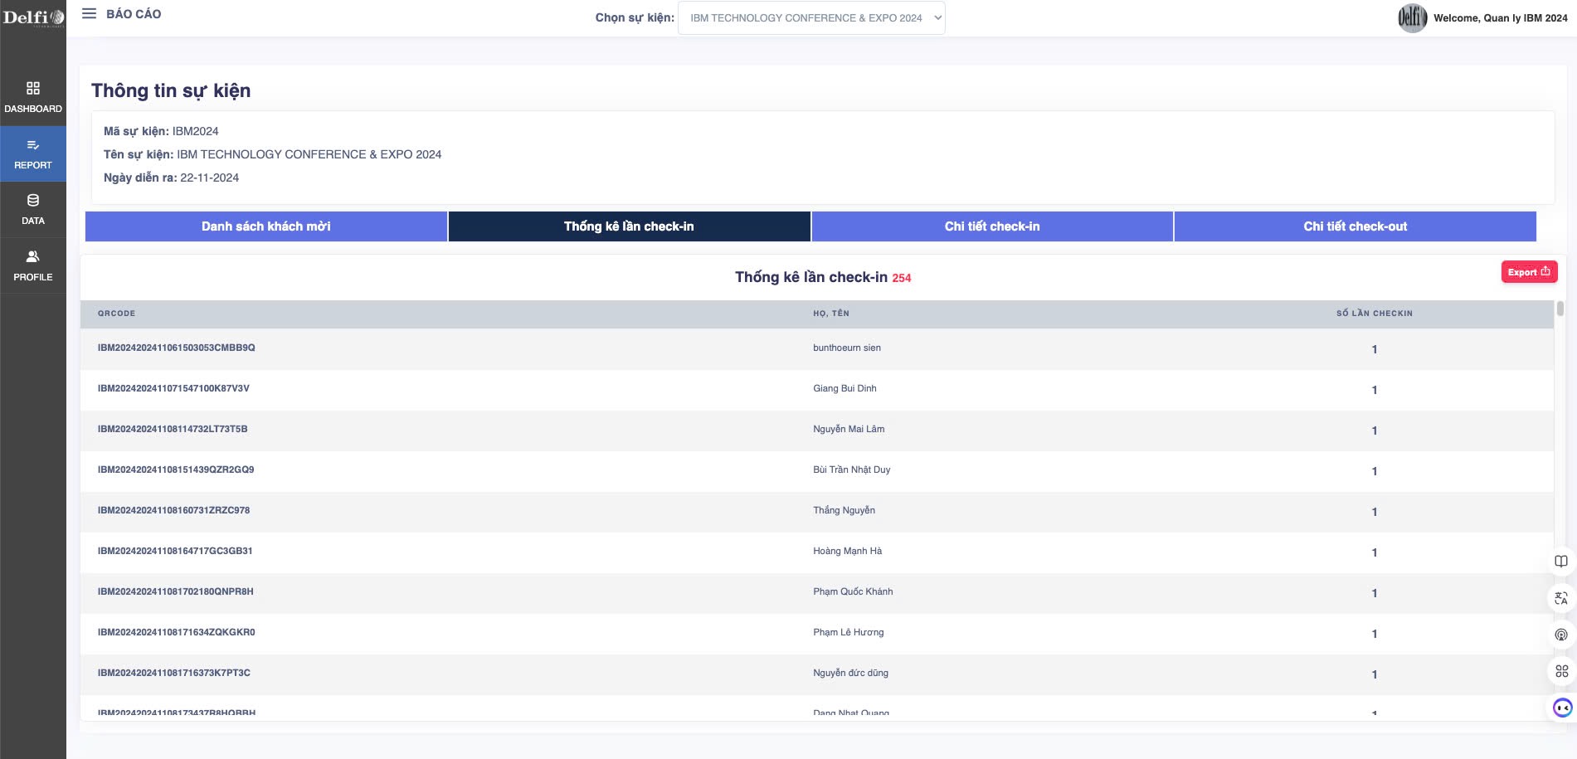Image resolution: width=1577 pixels, height=759 pixels.
Task: Open the Dashboard sidebar icon
Action: (x=33, y=89)
